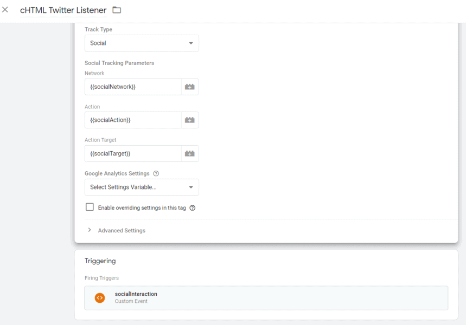Edit the tag name cHTML Twitter Listener

click(63, 10)
